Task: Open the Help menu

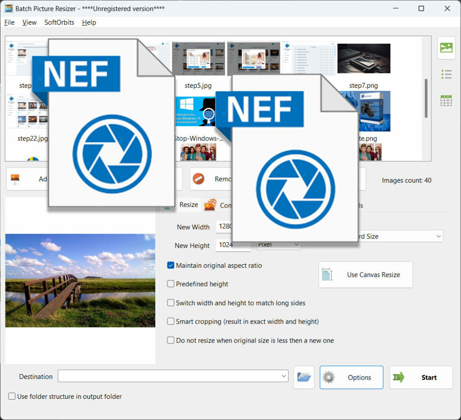Action: [x=89, y=23]
